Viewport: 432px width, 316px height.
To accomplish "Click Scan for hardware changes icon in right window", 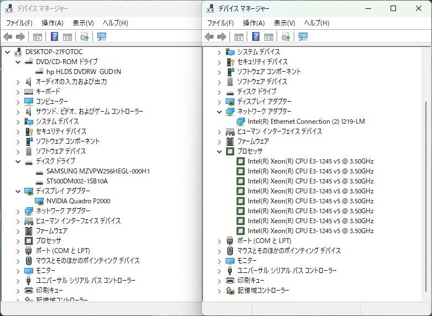I will click(303, 36).
